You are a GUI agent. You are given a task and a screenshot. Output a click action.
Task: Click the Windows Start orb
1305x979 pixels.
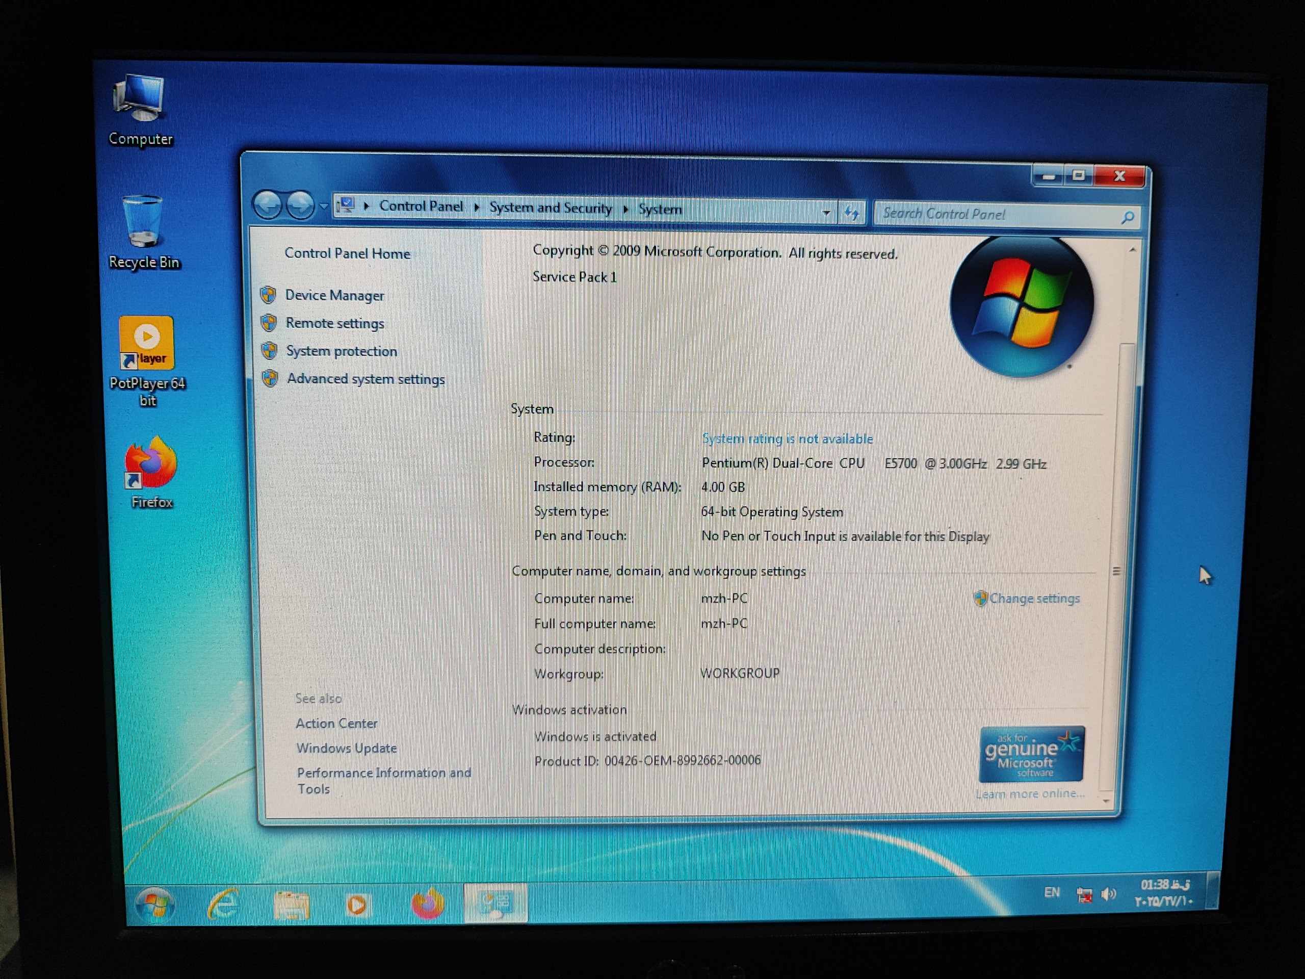tap(154, 904)
